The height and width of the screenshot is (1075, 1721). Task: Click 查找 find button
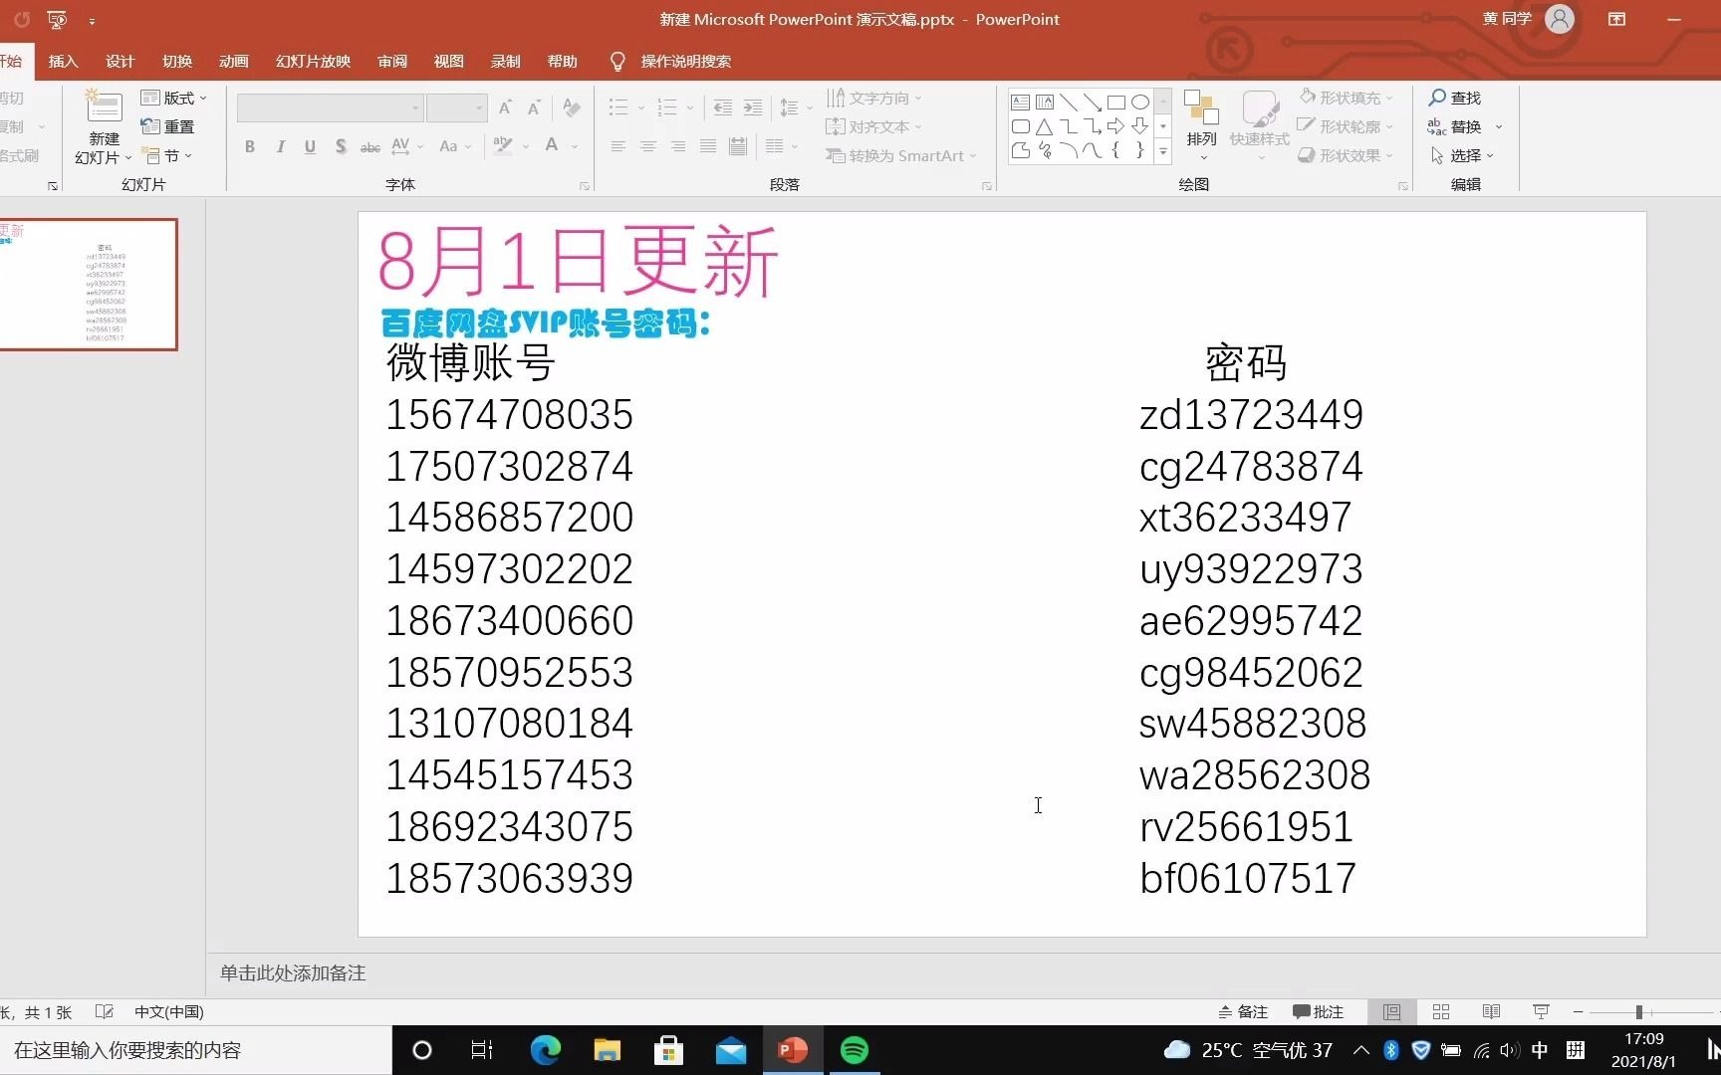(1455, 98)
